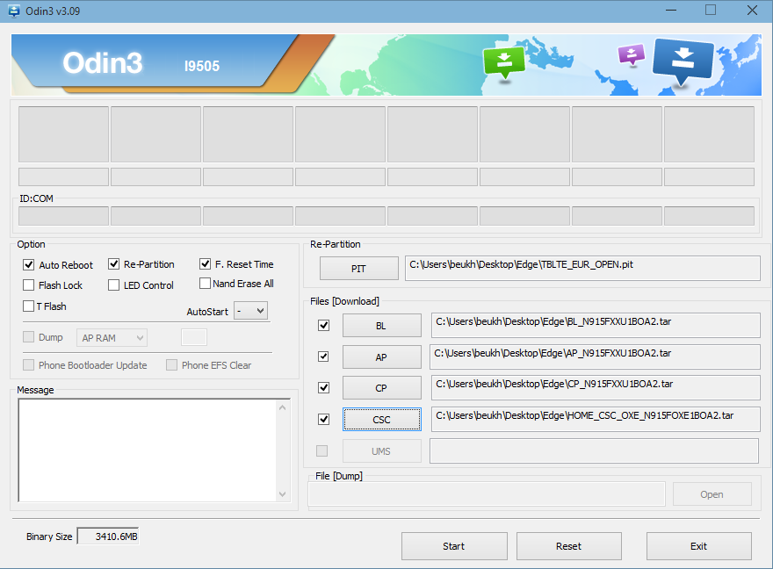
Task: Click the Odin3 app icon in title bar
Action: pos(13,11)
